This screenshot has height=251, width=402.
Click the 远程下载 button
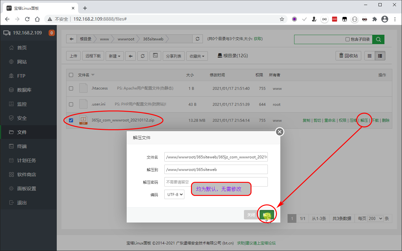point(93,56)
